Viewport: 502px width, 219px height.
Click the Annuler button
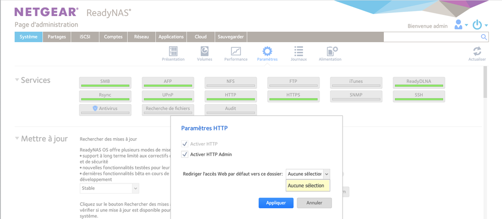coord(314,203)
